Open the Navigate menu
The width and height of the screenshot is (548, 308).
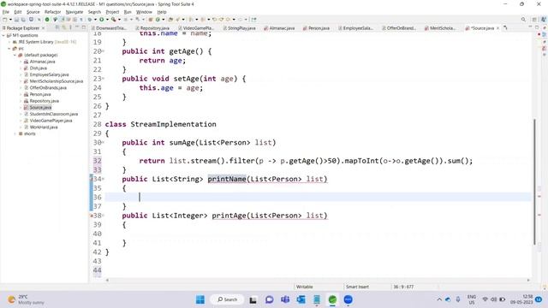point(74,12)
